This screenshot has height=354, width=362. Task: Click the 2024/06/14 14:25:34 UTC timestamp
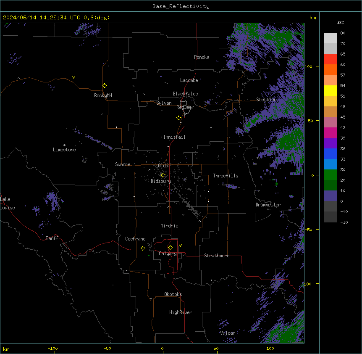tap(42, 18)
